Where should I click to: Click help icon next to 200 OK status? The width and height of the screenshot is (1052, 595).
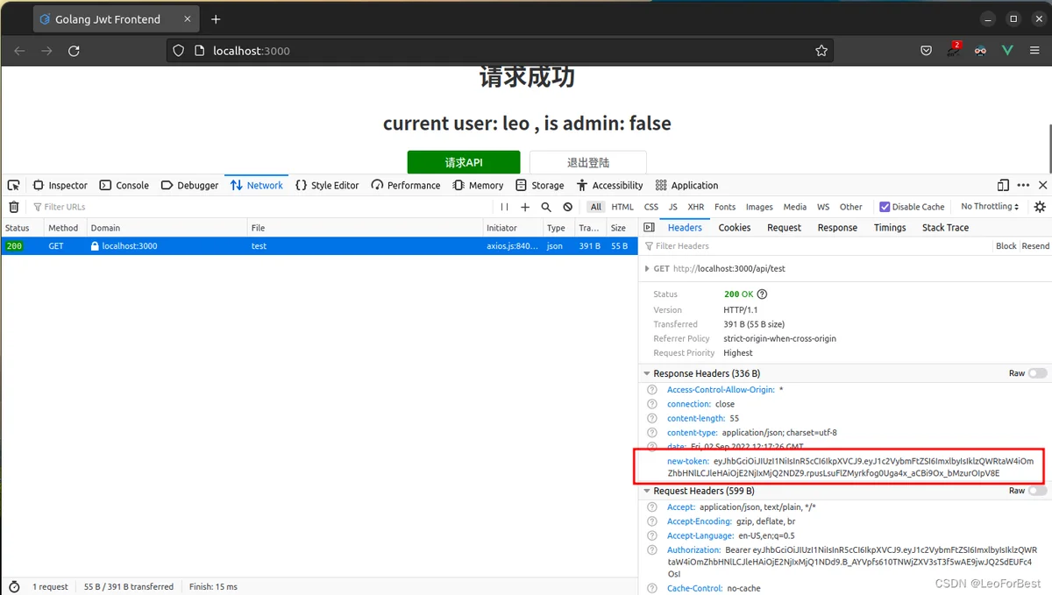click(x=762, y=294)
